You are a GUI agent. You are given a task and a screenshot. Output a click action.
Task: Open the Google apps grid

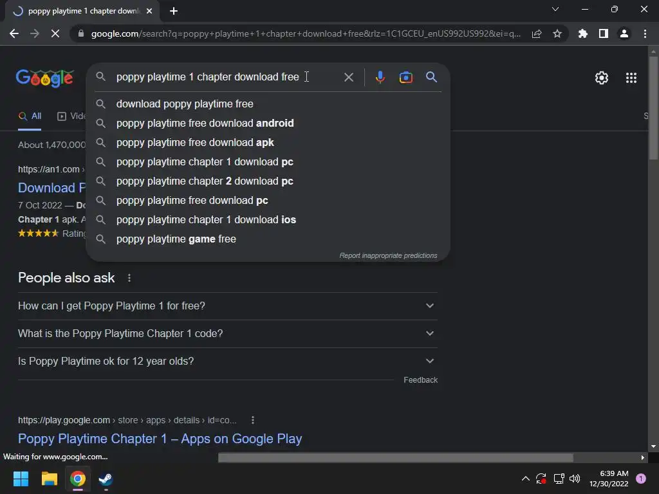coord(631,78)
